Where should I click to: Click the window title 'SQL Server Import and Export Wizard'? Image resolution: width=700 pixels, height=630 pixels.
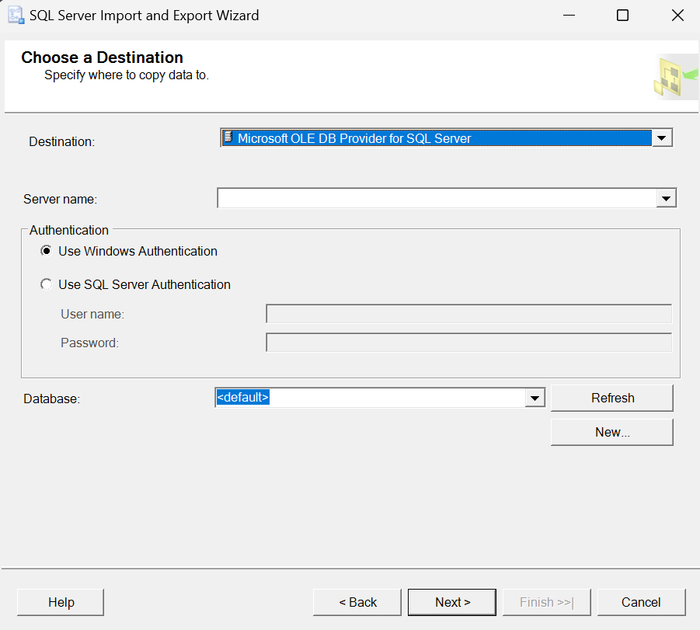coord(145,16)
